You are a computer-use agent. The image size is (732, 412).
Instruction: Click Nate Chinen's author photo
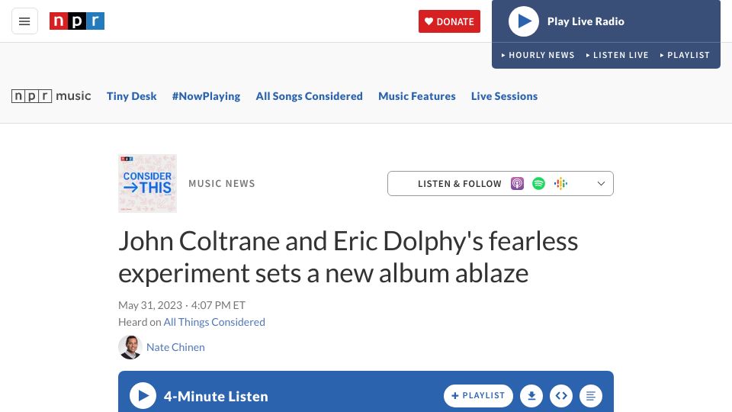pos(130,347)
